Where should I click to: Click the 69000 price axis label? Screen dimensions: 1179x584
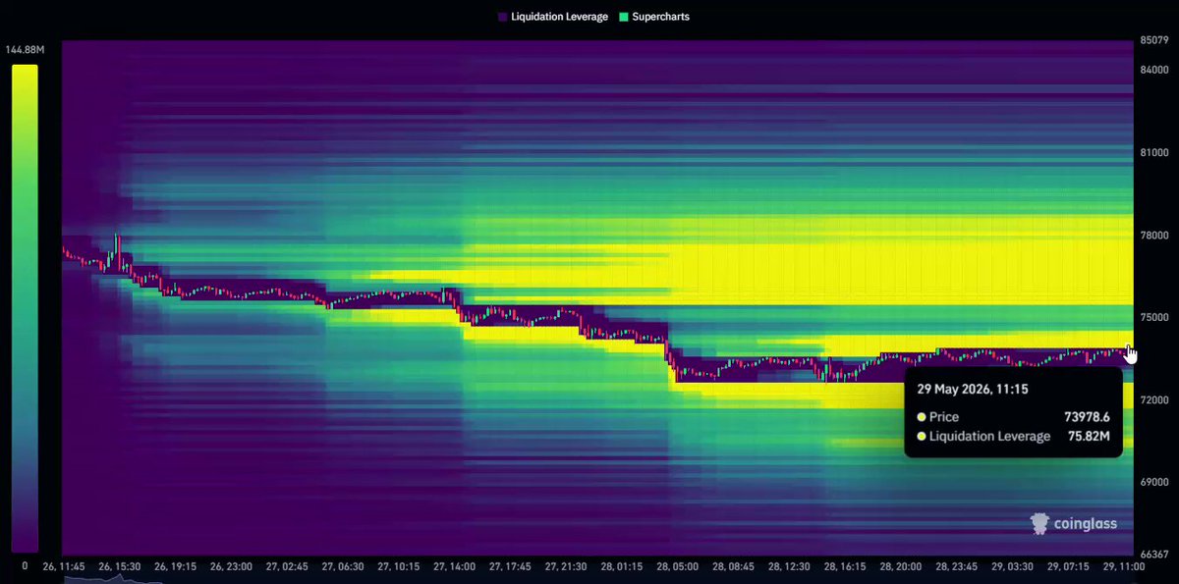[x=1153, y=482]
